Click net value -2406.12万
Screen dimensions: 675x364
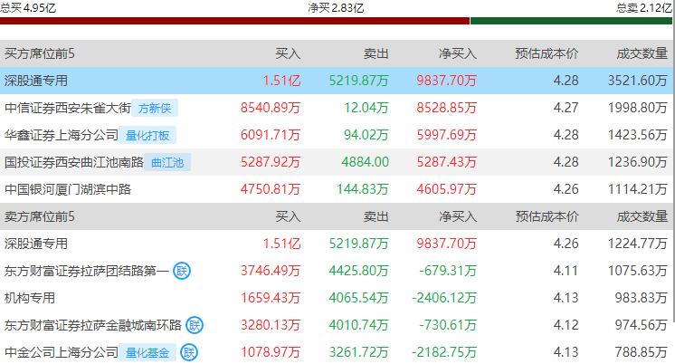(444, 298)
